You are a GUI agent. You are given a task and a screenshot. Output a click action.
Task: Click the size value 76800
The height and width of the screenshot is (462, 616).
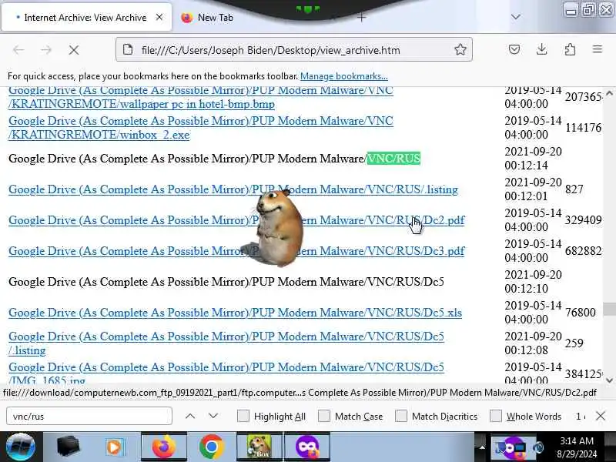pos(581,313)
